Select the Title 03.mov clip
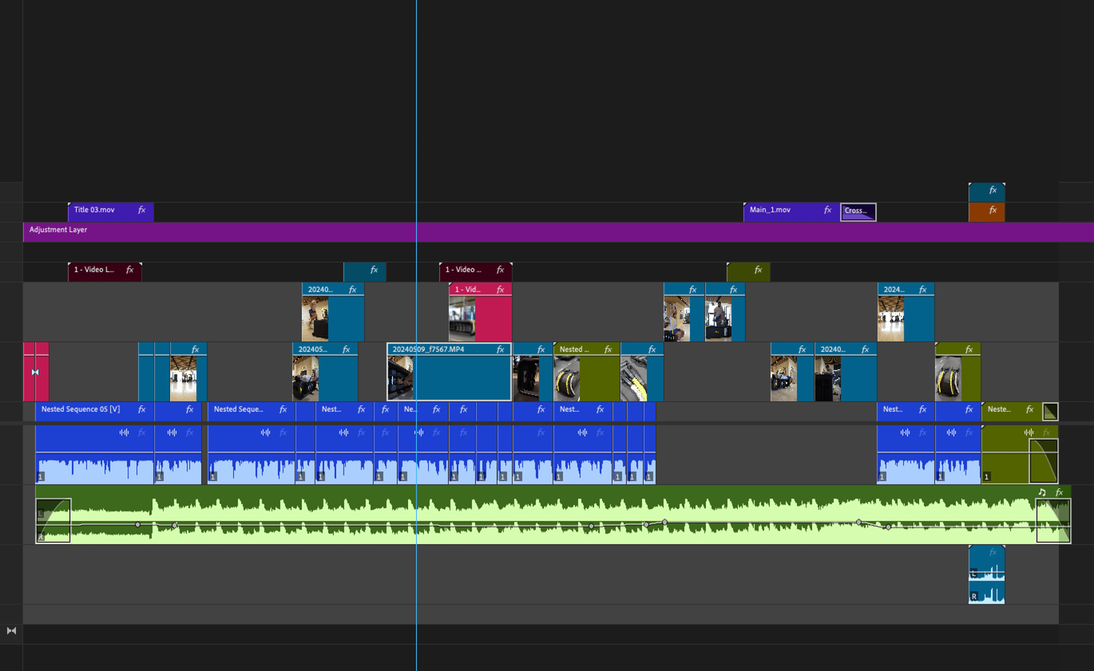 point(111,212)
